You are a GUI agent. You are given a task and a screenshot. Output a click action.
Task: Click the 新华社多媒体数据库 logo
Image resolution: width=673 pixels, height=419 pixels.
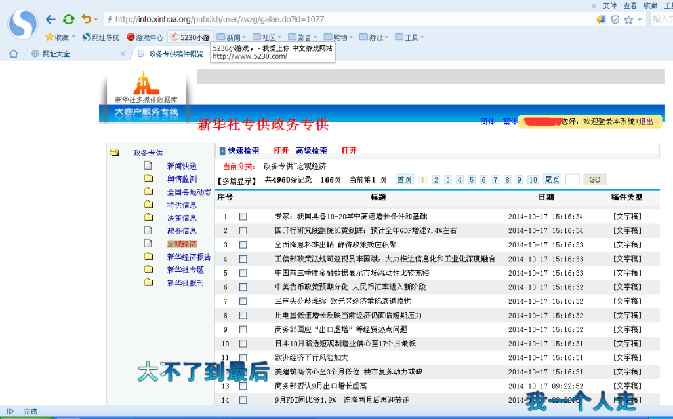146,88
